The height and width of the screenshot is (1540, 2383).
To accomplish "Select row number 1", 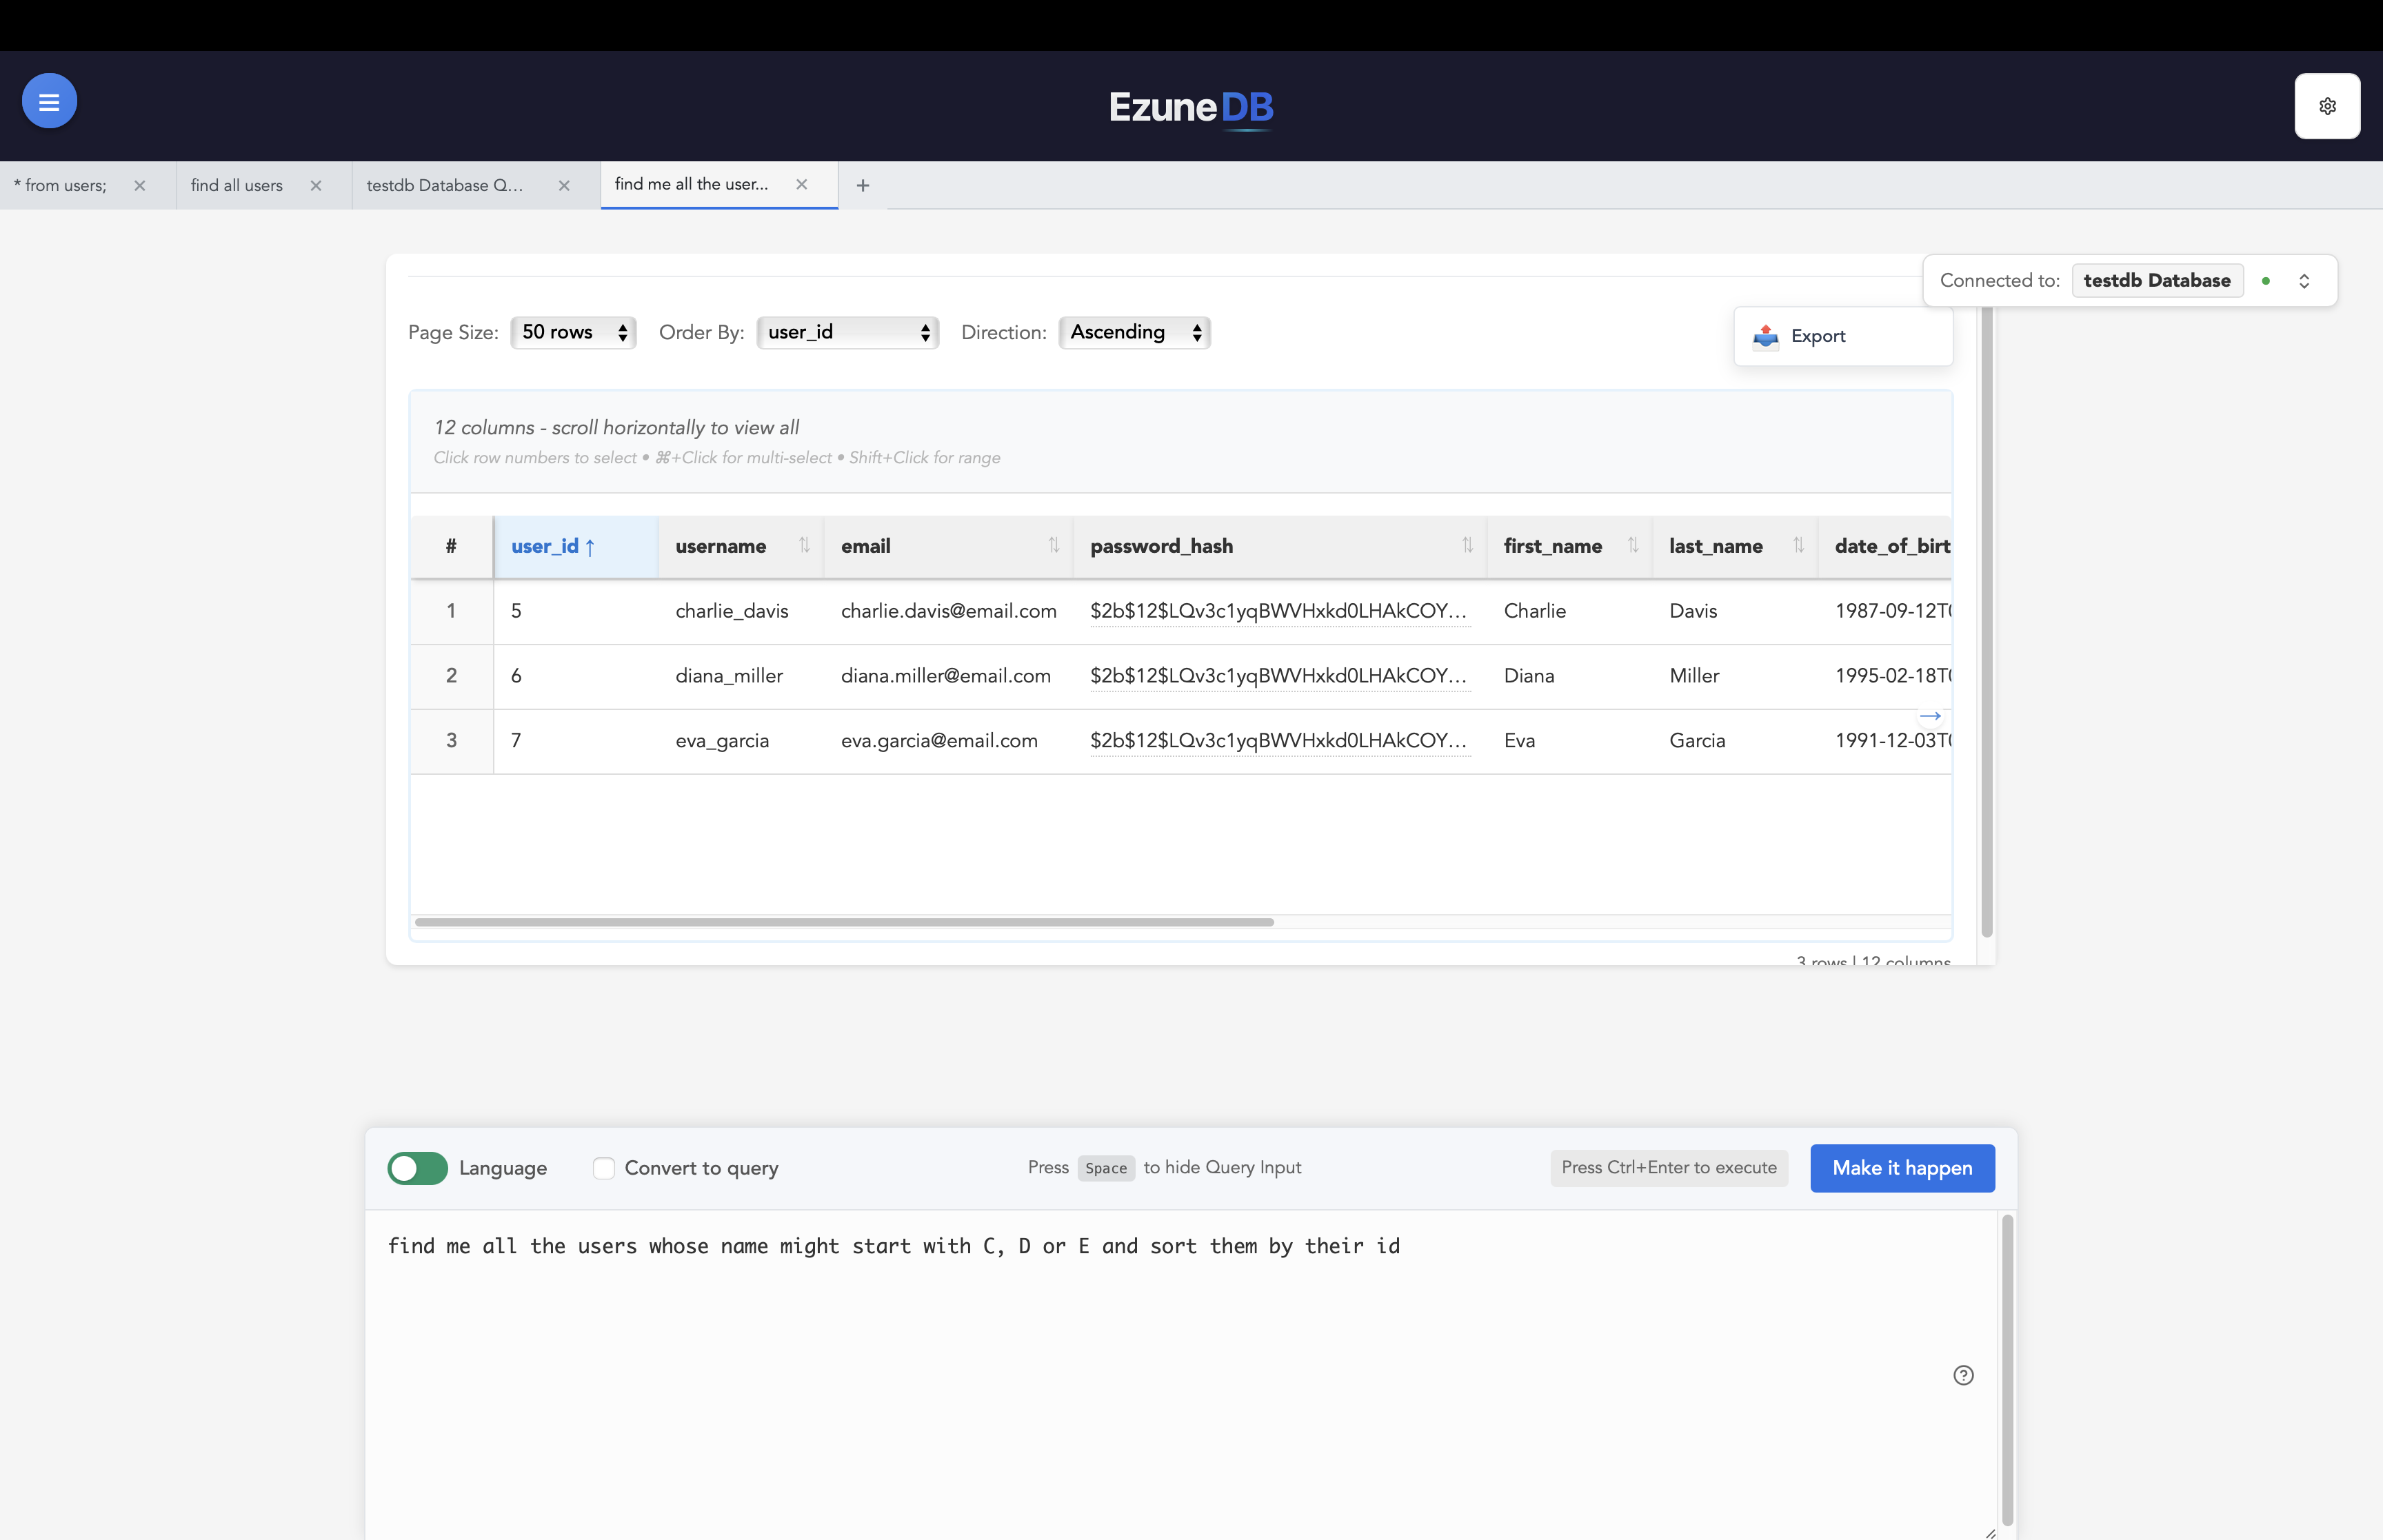I will click(451, 611).
